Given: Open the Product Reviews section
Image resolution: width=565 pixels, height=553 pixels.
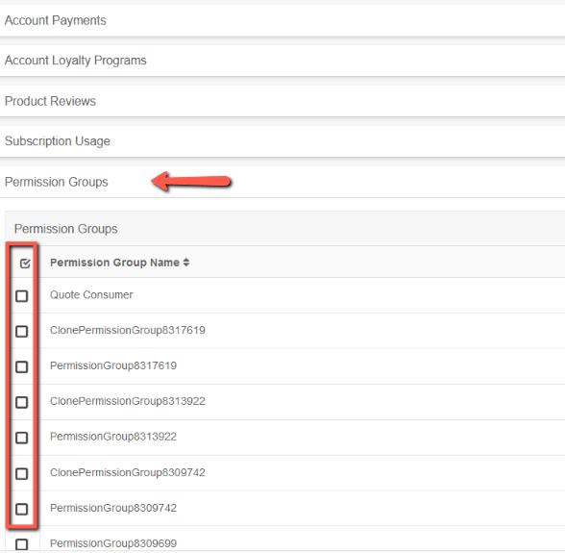Looking at the screenshot, I should (282, 101).
